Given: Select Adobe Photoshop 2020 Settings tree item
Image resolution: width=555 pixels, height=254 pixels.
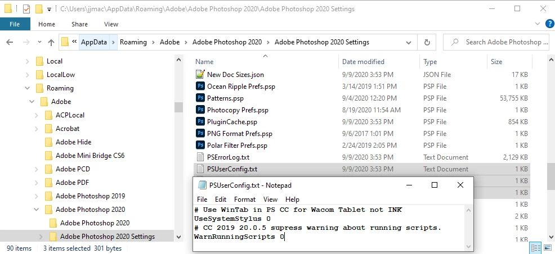Looking at the screenshot, I should tap(108, 237).
